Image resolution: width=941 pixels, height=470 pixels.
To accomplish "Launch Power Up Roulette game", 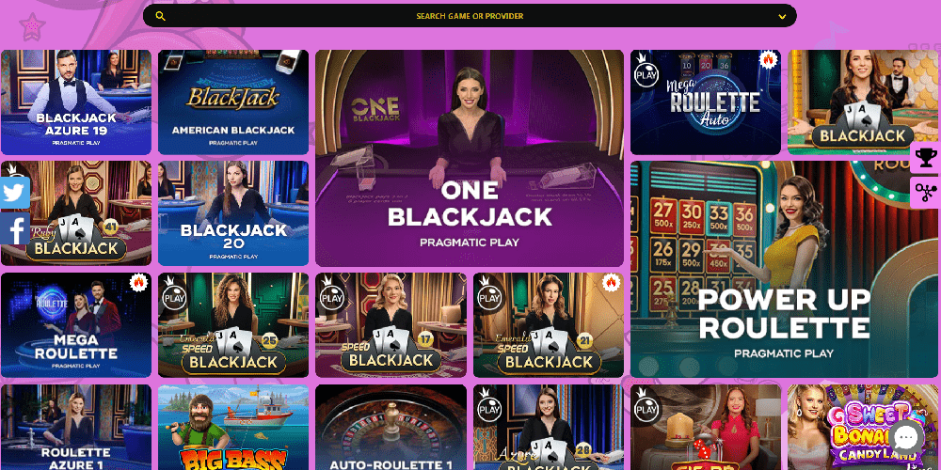I will [786, 269].
